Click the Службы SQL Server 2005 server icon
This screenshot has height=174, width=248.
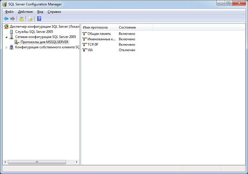tap(11, 32)
